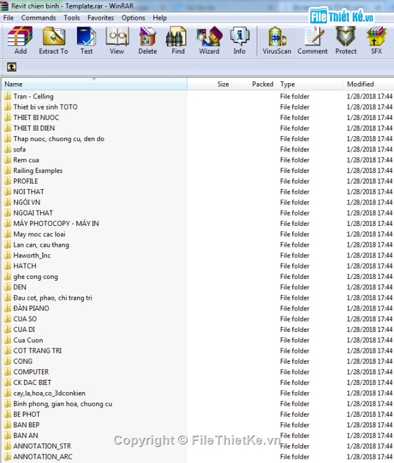Select the NOI THAT folder icon
The image size is (394, 463).
click(7, 191)
